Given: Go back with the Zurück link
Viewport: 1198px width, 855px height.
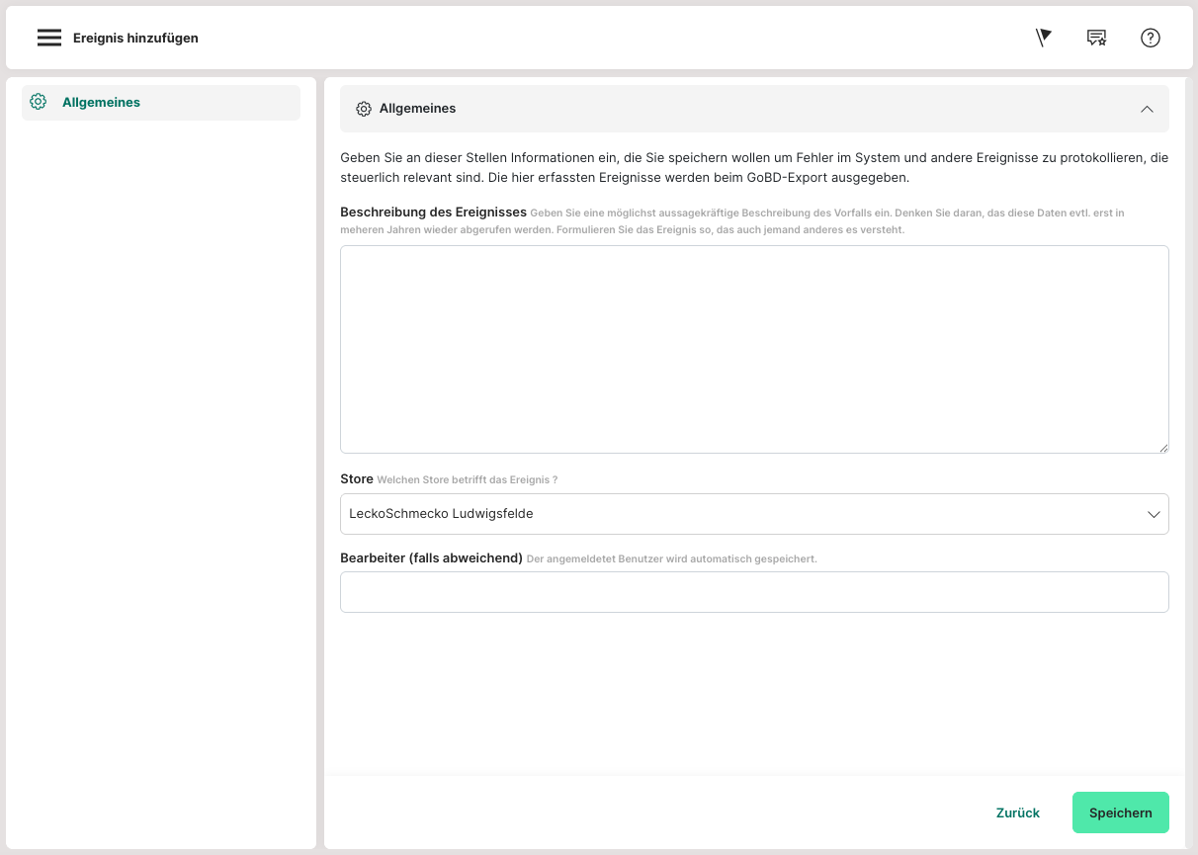Looking at the screenshot, I should tap(1017, 812).
